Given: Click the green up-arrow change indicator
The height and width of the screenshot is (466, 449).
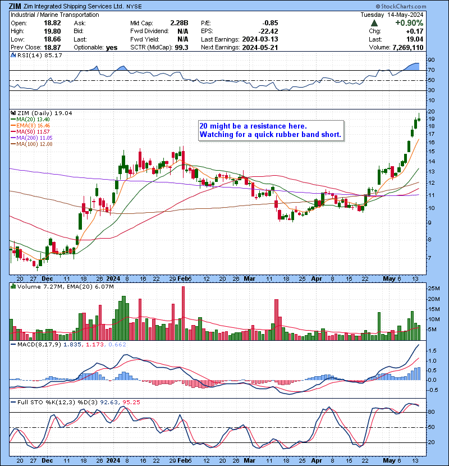Looking at the screenshot, I should click(x=374, y=23).
